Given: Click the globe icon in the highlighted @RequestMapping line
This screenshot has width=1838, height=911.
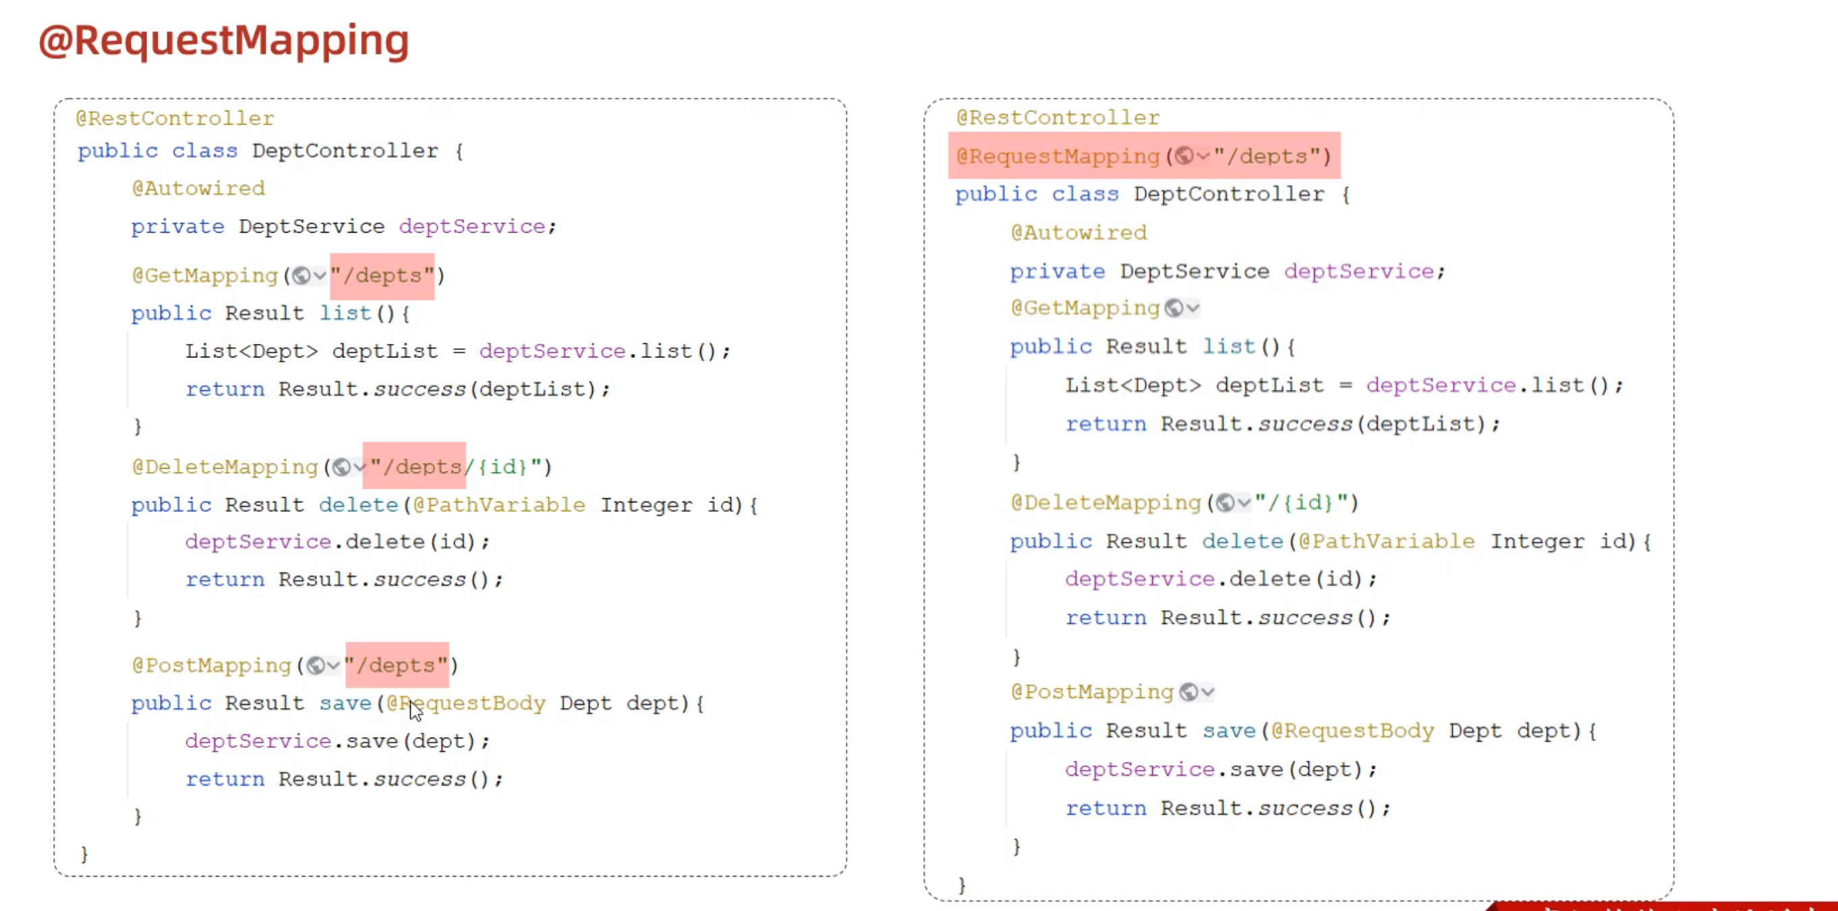Looking at the screenshot, I should [1184, 156].
